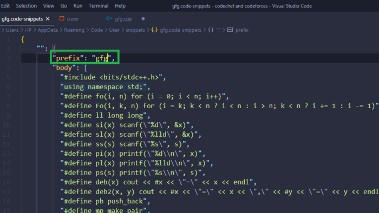Click the "#define si(x) scanf" line
This screenshot has height=213, width=379.
tap(127, 125)
